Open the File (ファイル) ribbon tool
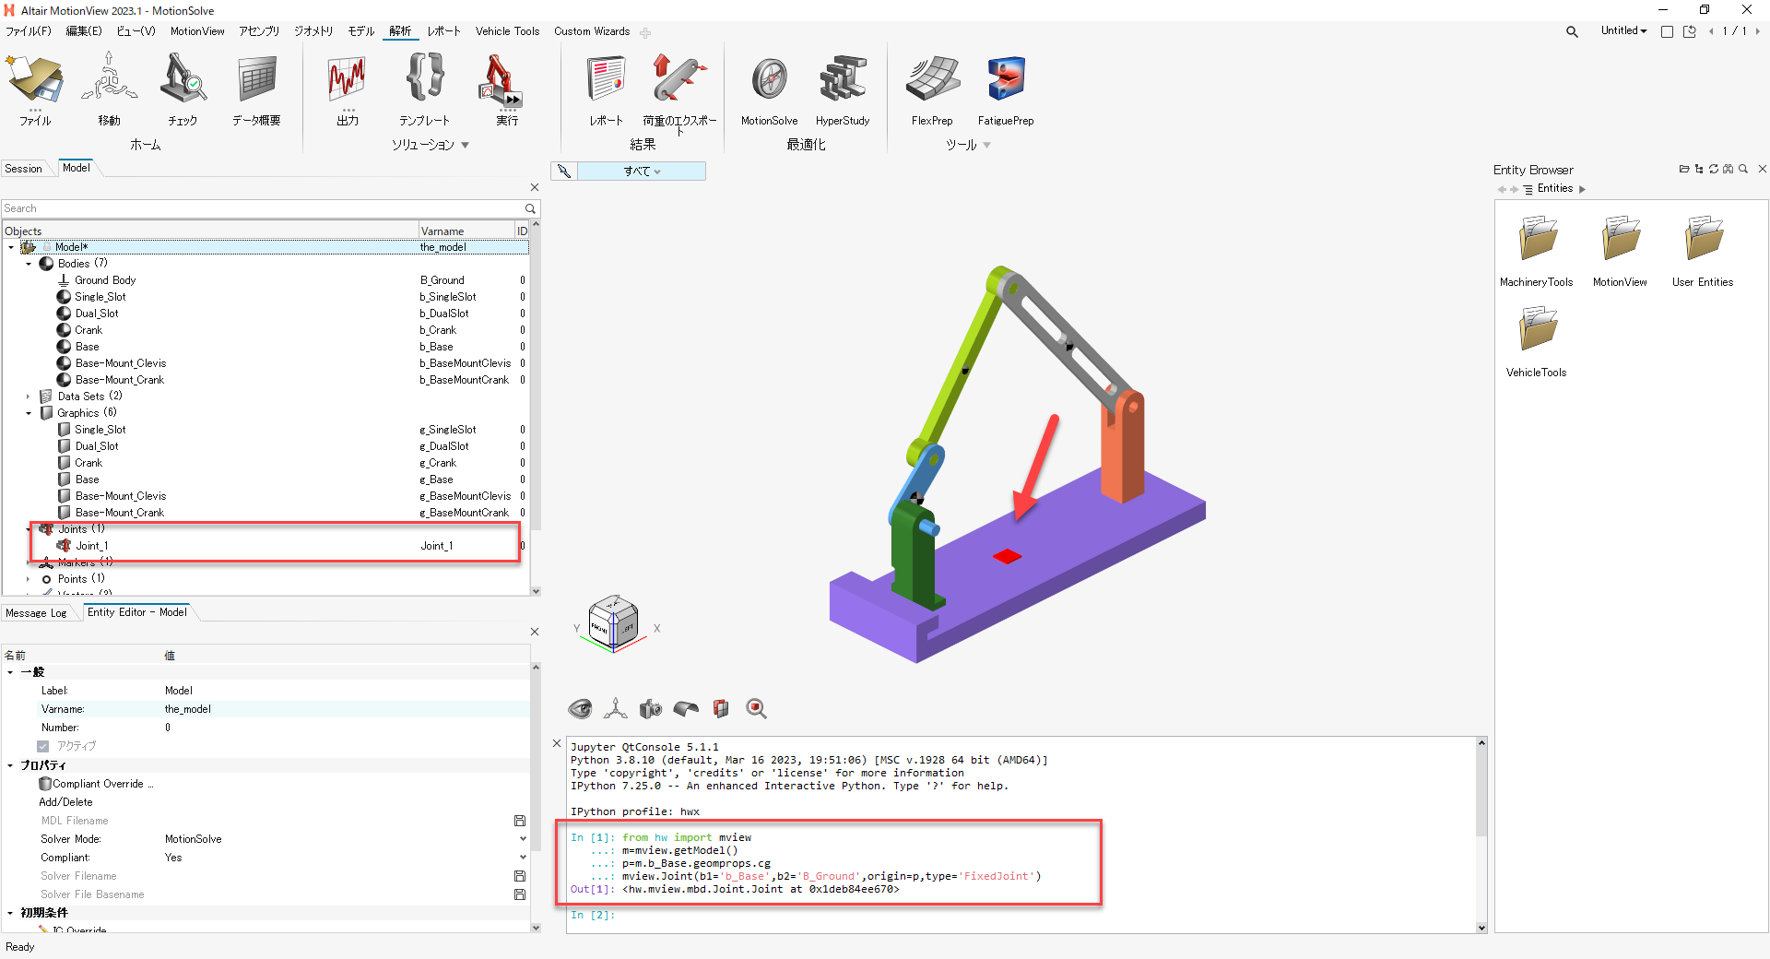The width and height of the screenshot is (1770, 959). point(35,79)
